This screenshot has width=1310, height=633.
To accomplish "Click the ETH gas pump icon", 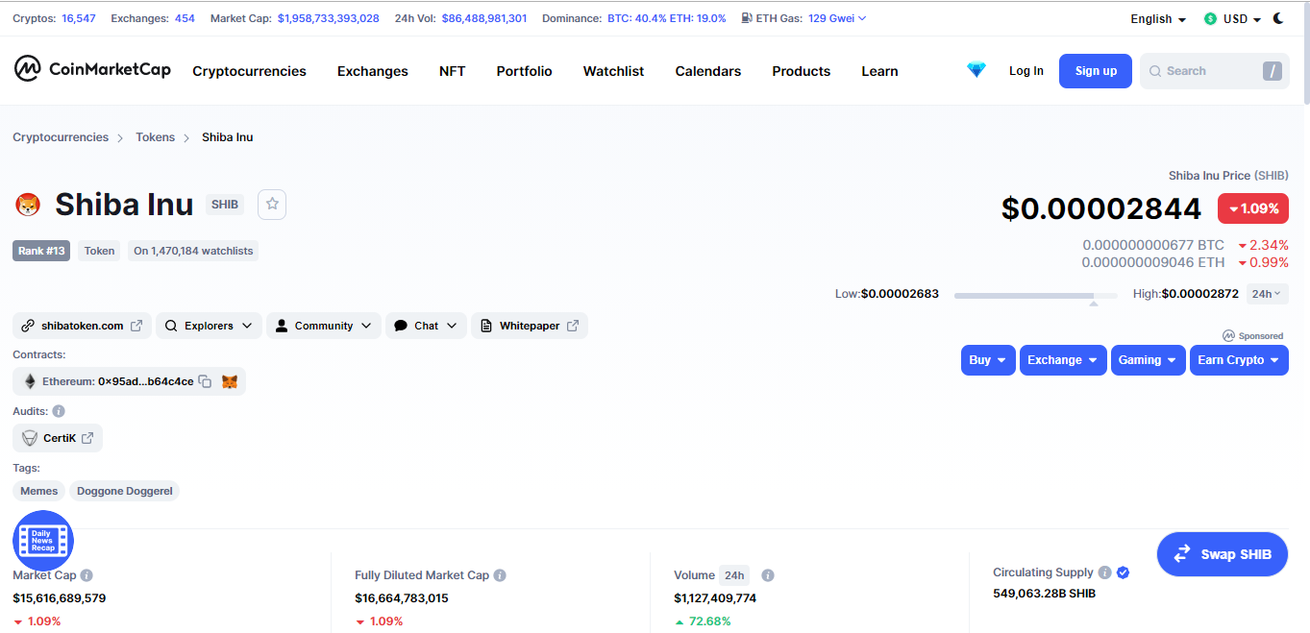I will coord(747,18).
